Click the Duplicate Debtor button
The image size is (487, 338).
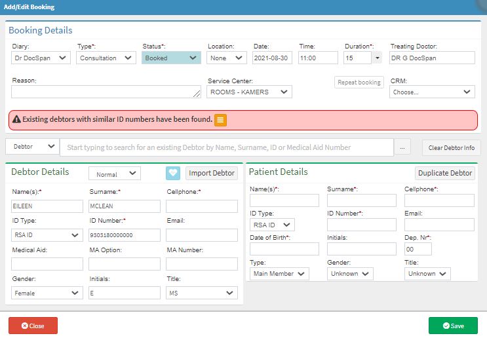coord(444,173)
